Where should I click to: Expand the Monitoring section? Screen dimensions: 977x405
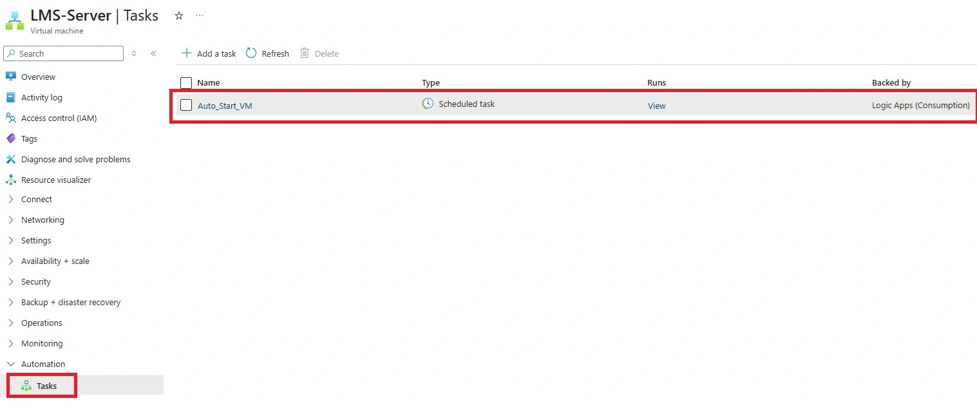(x=11, y=343)
